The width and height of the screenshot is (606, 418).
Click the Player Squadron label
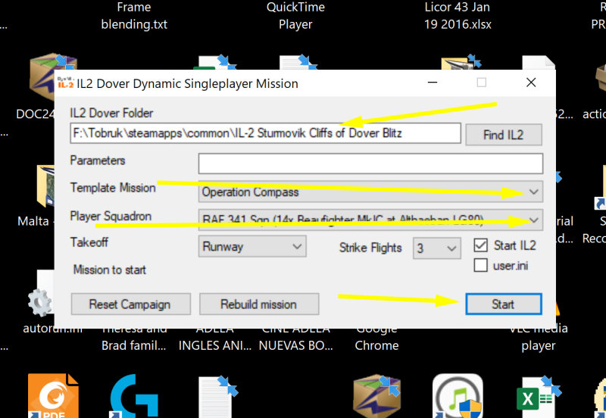tap(111, 217)
